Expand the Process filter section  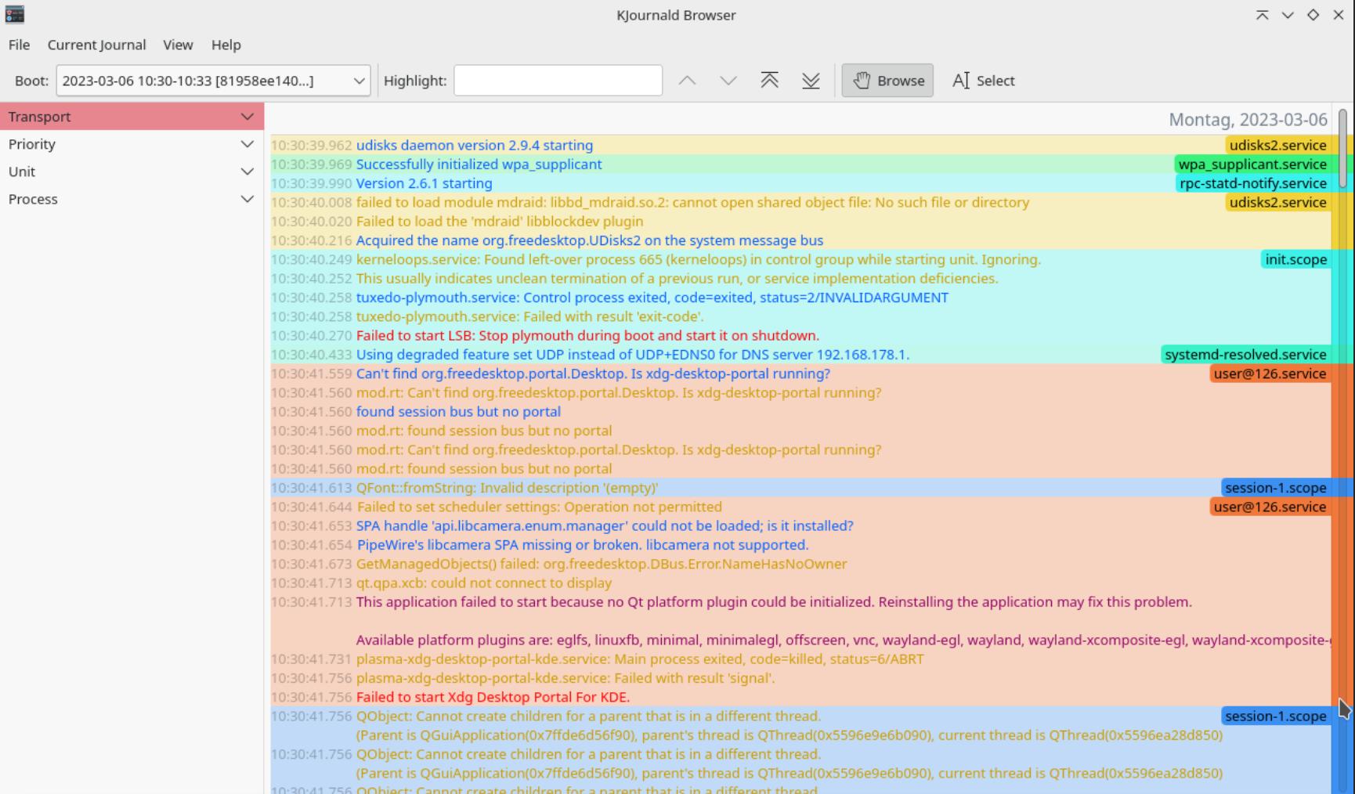(132, 199)
